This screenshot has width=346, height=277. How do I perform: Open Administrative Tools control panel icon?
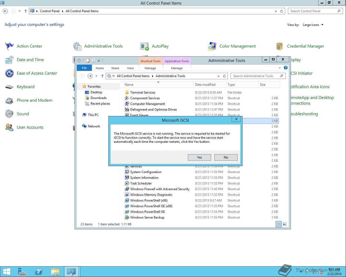(x=77, y=46)
